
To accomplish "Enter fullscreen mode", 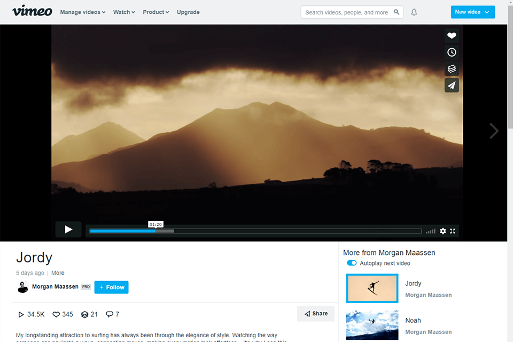I will coord(453,231).
